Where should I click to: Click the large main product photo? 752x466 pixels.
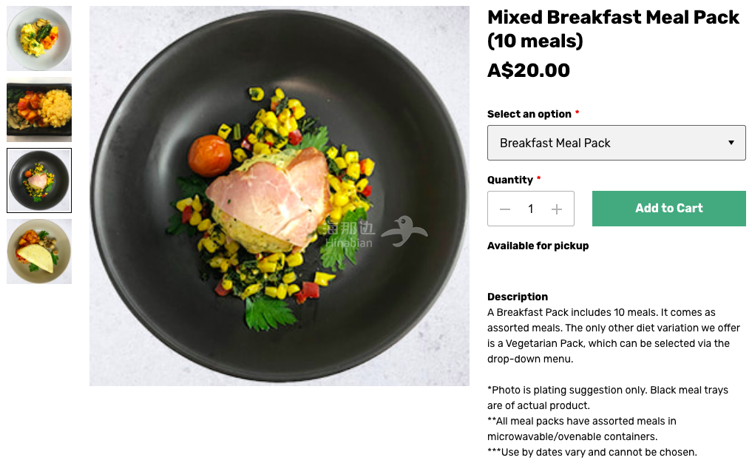(279, 196)
